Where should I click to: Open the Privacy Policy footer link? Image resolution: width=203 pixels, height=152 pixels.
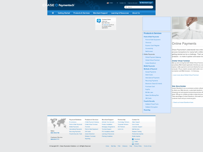138,146
